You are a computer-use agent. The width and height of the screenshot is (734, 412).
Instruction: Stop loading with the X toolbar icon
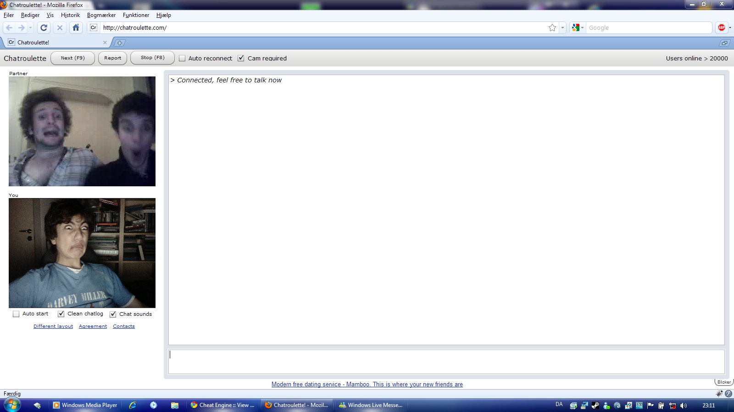pyautogui.click(x=60, y=28)
